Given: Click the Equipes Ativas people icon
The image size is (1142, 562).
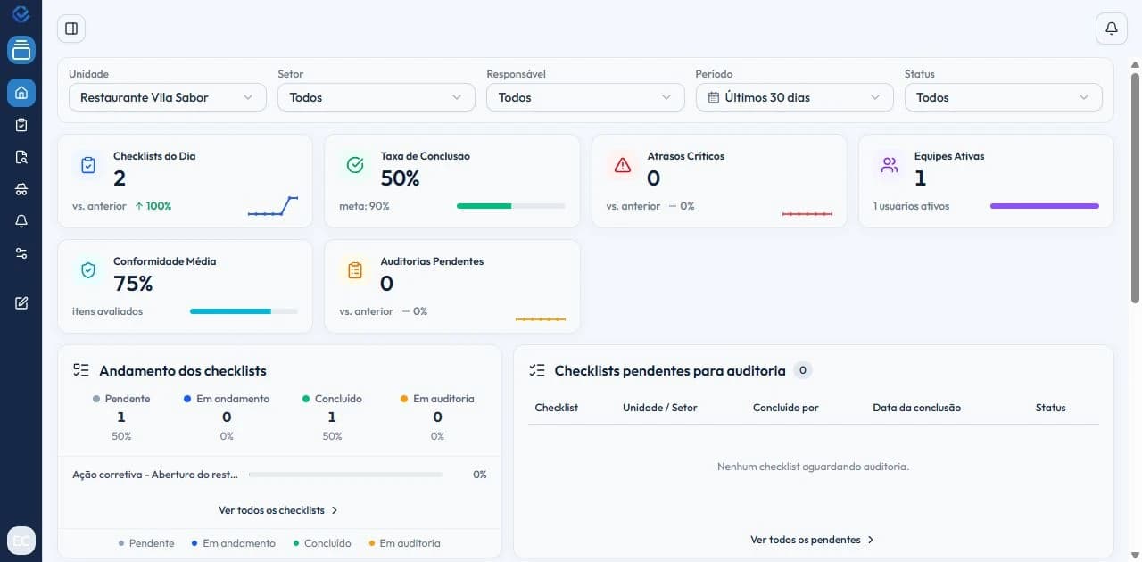Looking at the screenshot, I should pyautogui.click(x=889, y=165).
